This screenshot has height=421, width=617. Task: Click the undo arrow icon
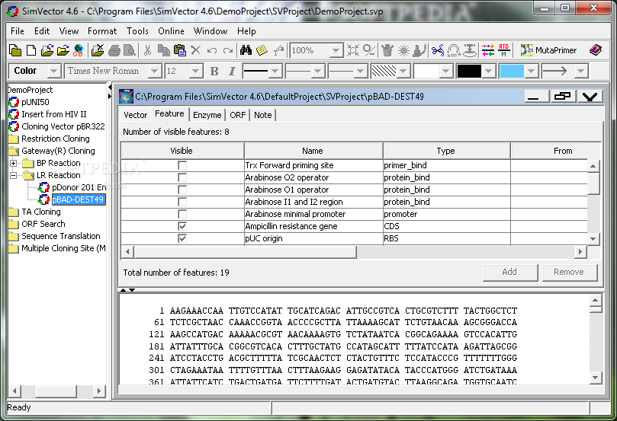(x=212, y=50)
